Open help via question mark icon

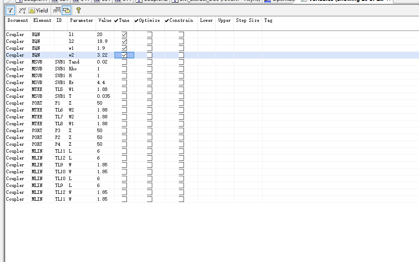click(78, 10)
